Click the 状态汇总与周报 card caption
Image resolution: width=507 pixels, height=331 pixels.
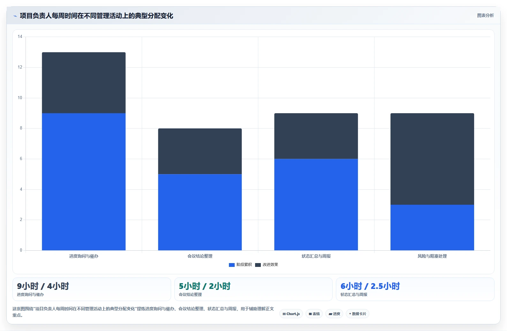coord(354,295)
